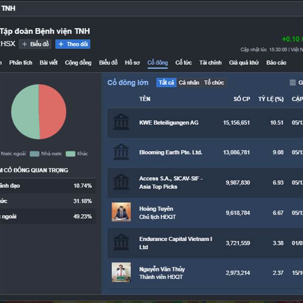303x303 pixels.
Task: Open the Báo cáo tab
Action: (x=276, y=63)
